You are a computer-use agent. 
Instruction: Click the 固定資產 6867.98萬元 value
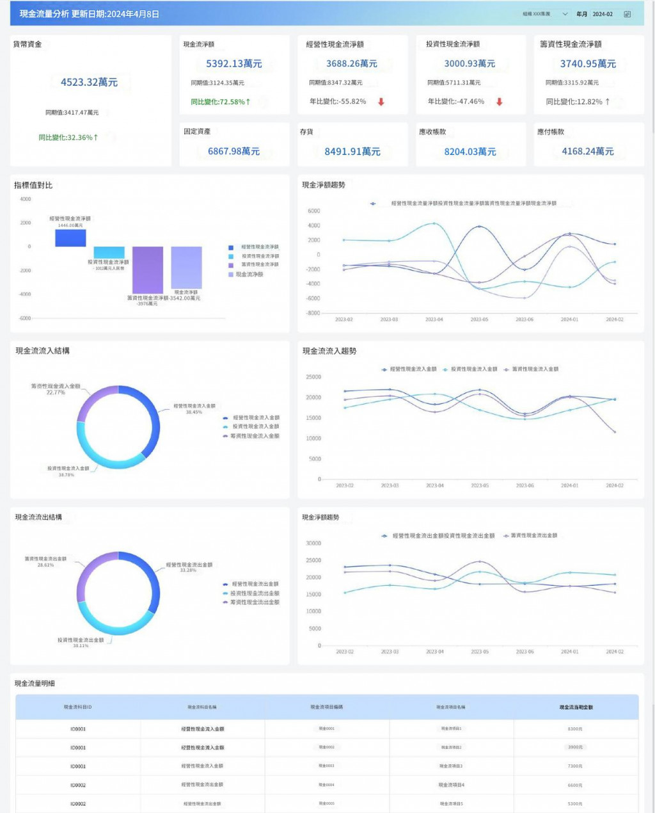[233, 152]
